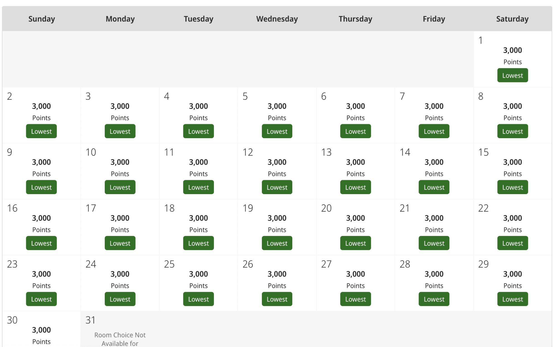Click the date number 1
The width and height of the screenshot is (555, 347).
(x=480, y=40)
